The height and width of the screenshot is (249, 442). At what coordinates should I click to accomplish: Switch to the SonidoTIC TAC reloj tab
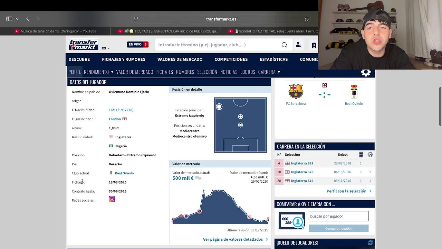[x=273, y=31]
